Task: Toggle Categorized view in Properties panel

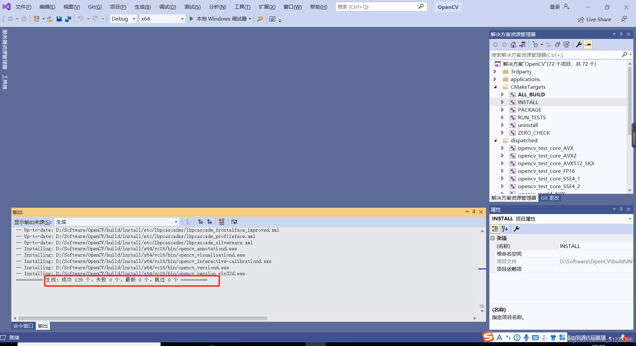Action: pos(495,229)
